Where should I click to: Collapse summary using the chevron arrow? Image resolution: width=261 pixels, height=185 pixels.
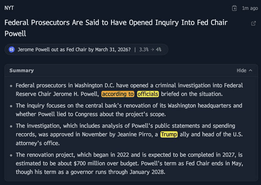click(x=251, y=71)
